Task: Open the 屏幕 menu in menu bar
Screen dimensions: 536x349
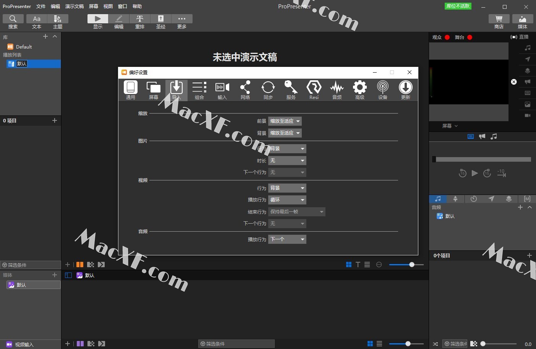Action: (x=94, y=6)
